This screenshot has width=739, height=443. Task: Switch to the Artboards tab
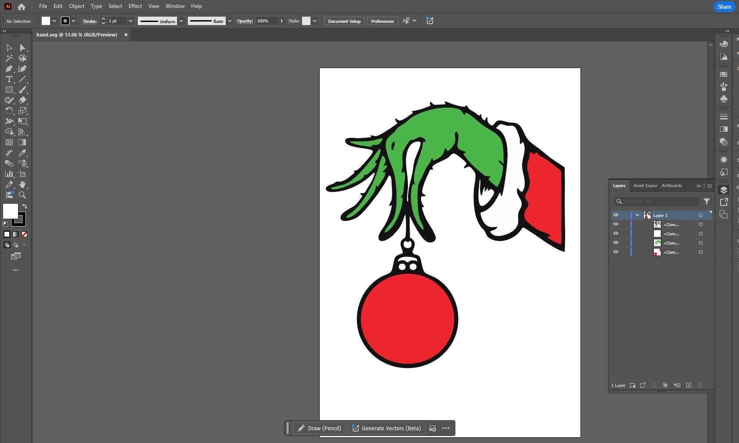click(x=671, y=185)
